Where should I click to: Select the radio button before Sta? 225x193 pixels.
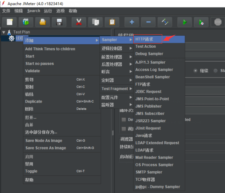[x=215, y=71]
